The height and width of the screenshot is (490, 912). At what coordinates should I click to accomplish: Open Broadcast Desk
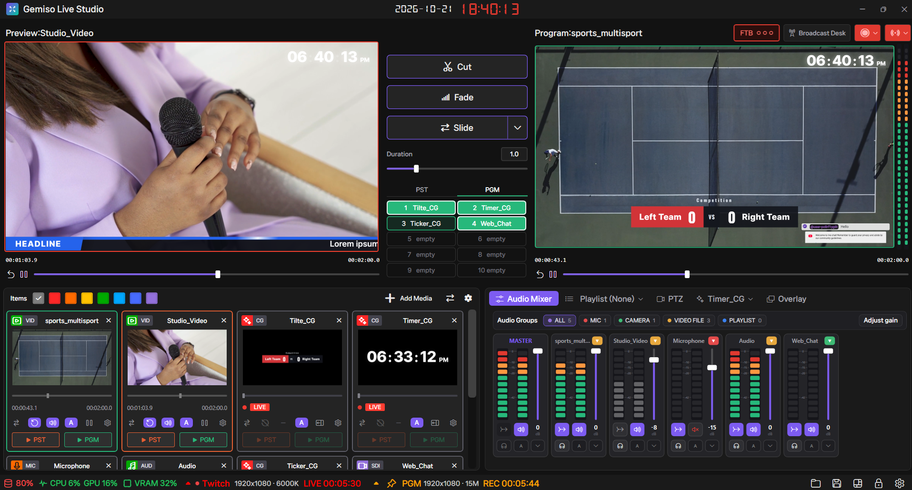click(817, 33)
